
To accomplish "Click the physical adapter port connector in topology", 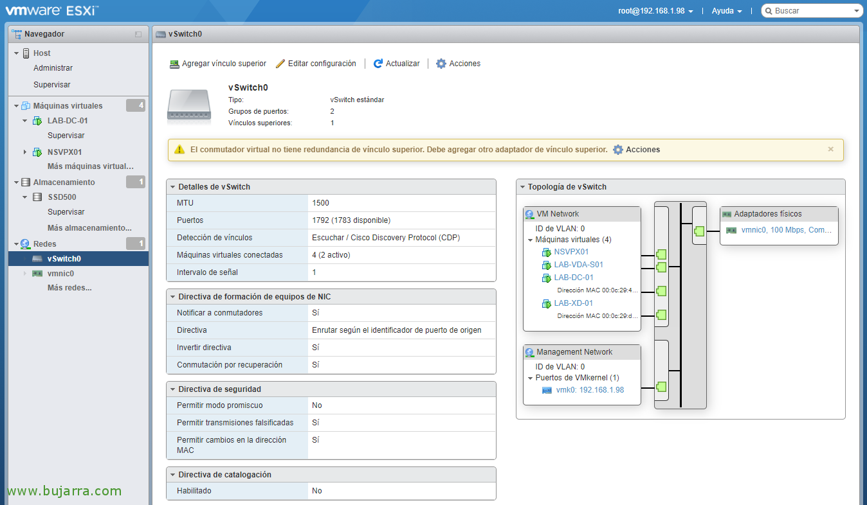I will click(x=700, y=231).
